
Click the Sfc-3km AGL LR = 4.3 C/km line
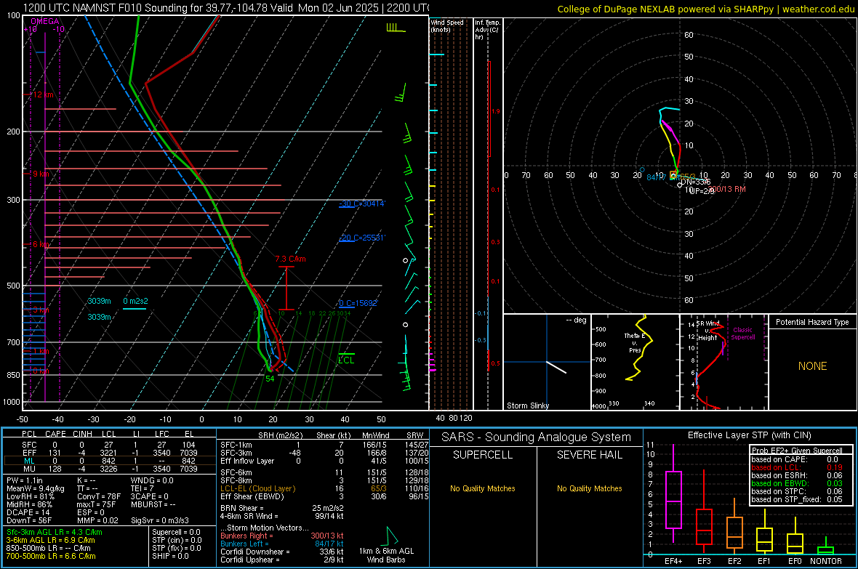55,532
